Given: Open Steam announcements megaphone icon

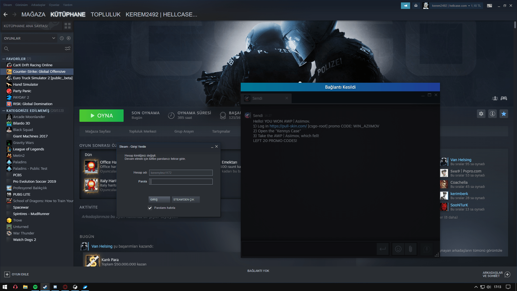Looking at the screenshot, I should click(x=405, y=6).
